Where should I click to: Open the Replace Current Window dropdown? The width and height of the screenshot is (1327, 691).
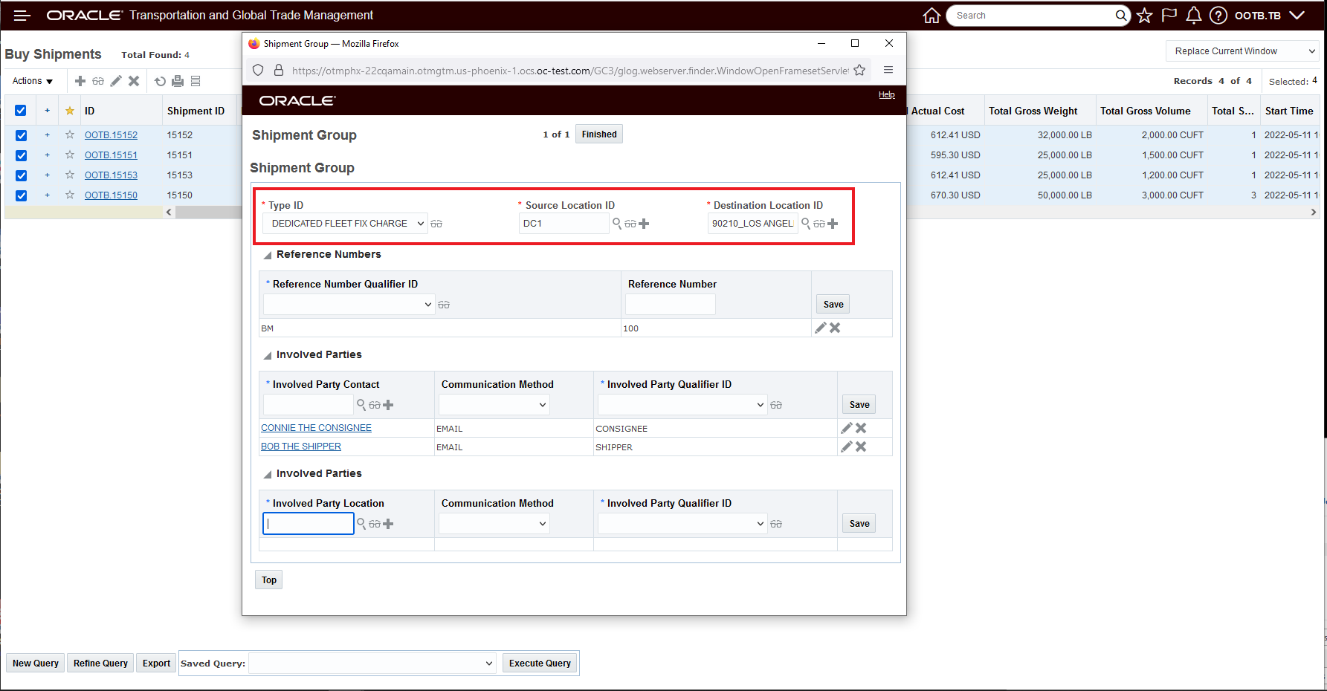pos(1243,51)
